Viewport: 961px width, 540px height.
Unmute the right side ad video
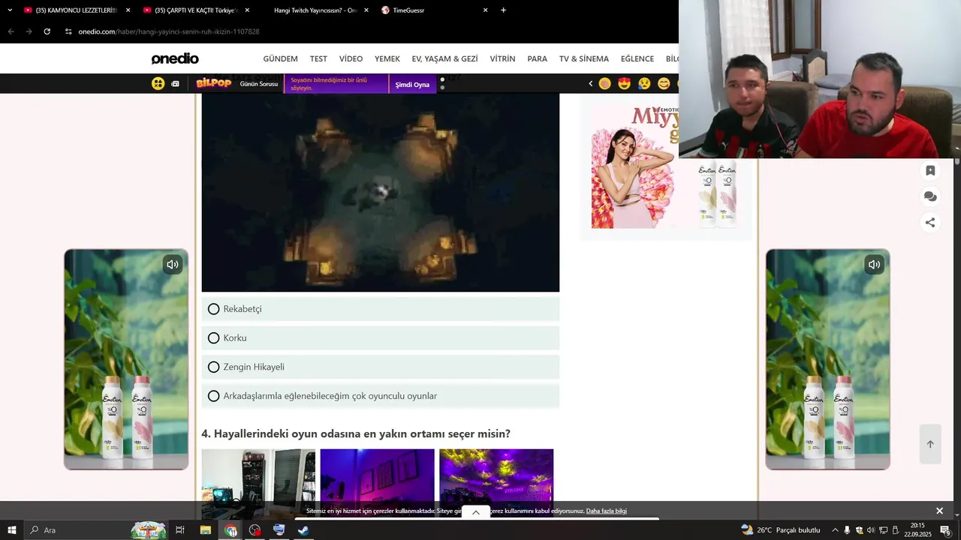[x=874, y=264]
